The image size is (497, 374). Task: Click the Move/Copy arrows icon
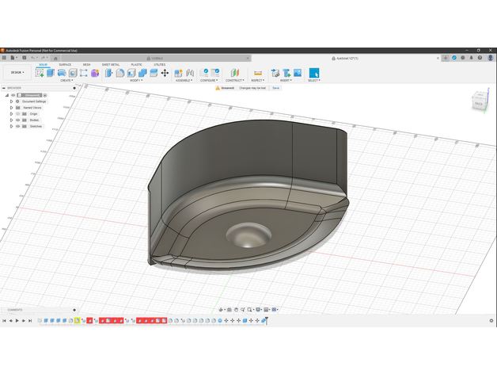tap(165, 73)
